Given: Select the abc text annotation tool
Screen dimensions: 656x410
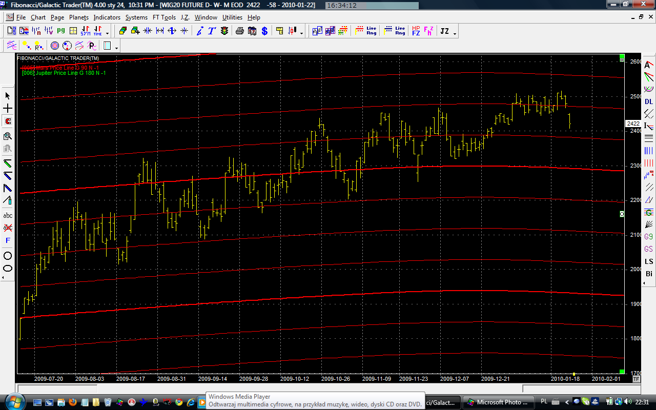Looking at the screenshot, I should pyautogui.click(x=8, y=216).
